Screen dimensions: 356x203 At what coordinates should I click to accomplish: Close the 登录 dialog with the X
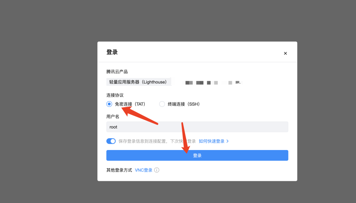tap(285, 53)
